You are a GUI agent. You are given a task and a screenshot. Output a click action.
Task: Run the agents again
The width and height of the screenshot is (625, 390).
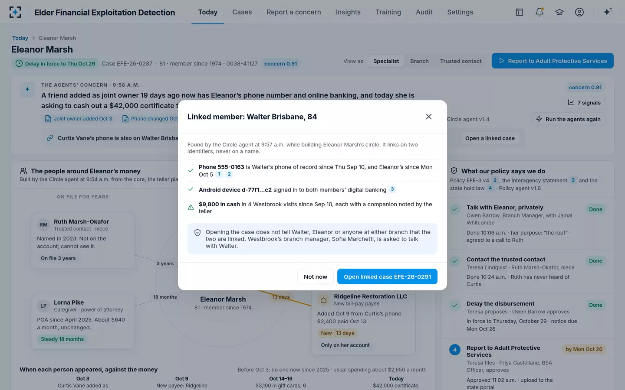[x=568, y=119]
